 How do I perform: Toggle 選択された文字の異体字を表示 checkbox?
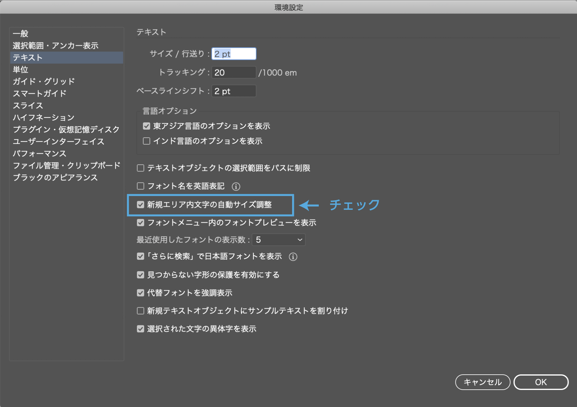(x=141, y=329)
